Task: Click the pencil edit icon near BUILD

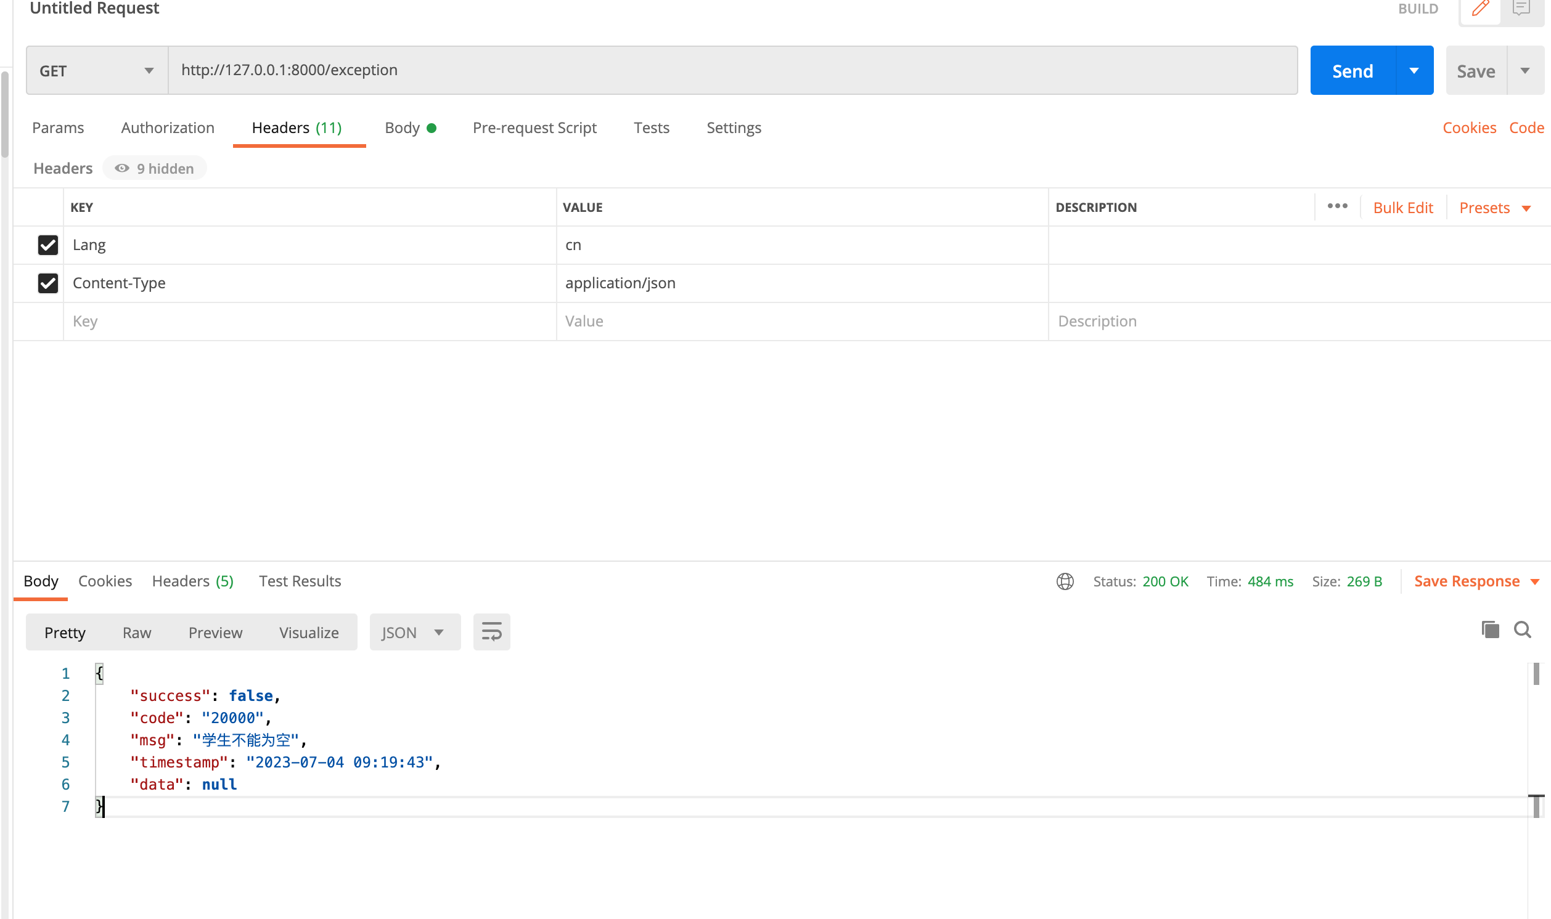Action: 1479,9
